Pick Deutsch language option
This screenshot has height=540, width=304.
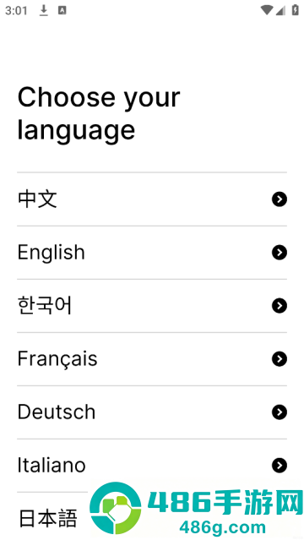click(x=152, y=412)
